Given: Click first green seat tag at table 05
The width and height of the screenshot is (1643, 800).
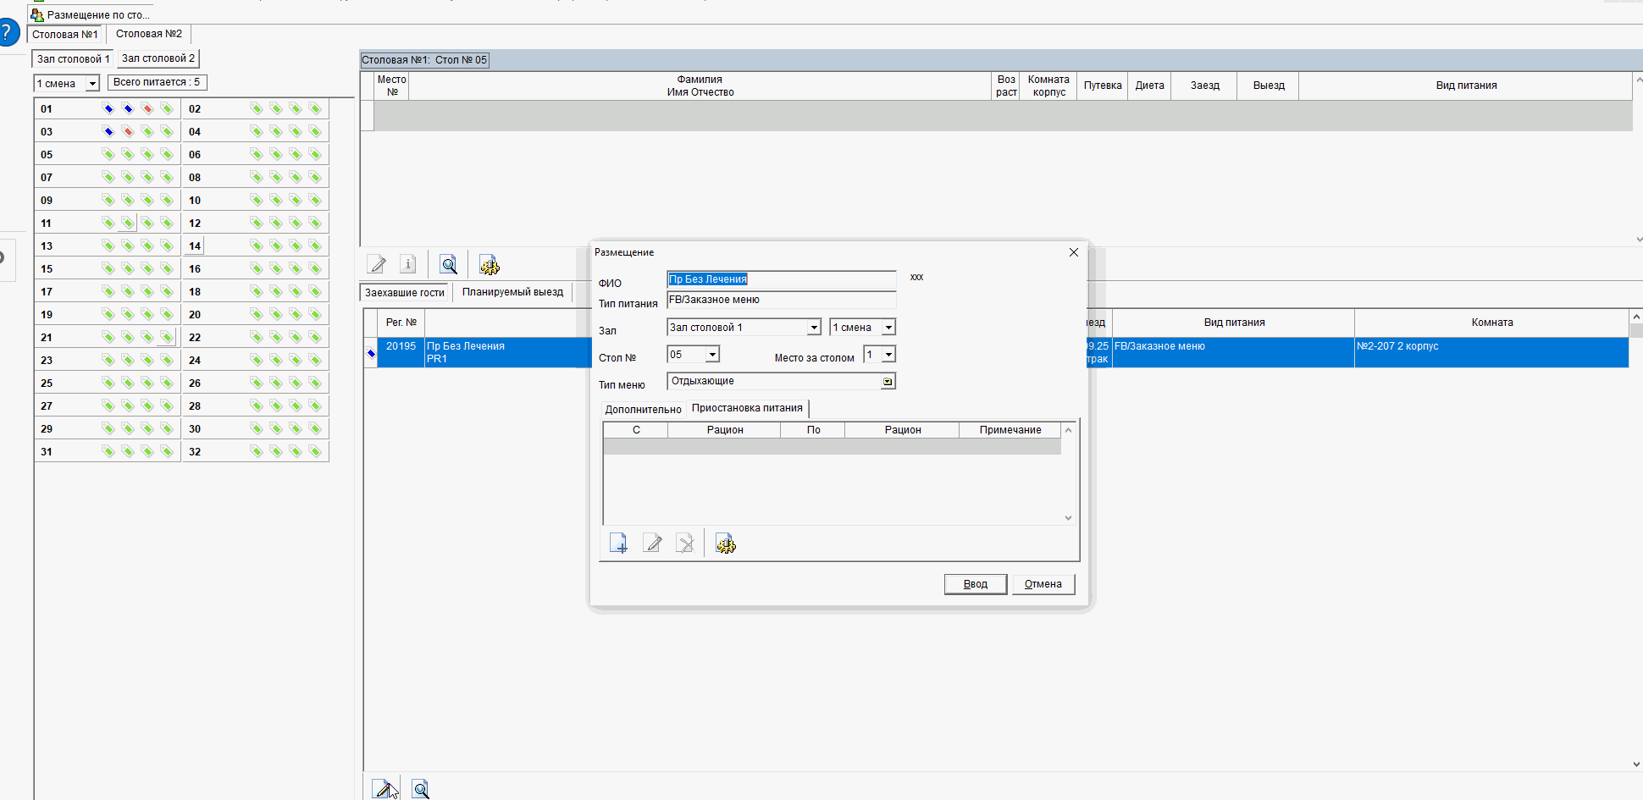Looking at the screenshot, I should [108, 154].
